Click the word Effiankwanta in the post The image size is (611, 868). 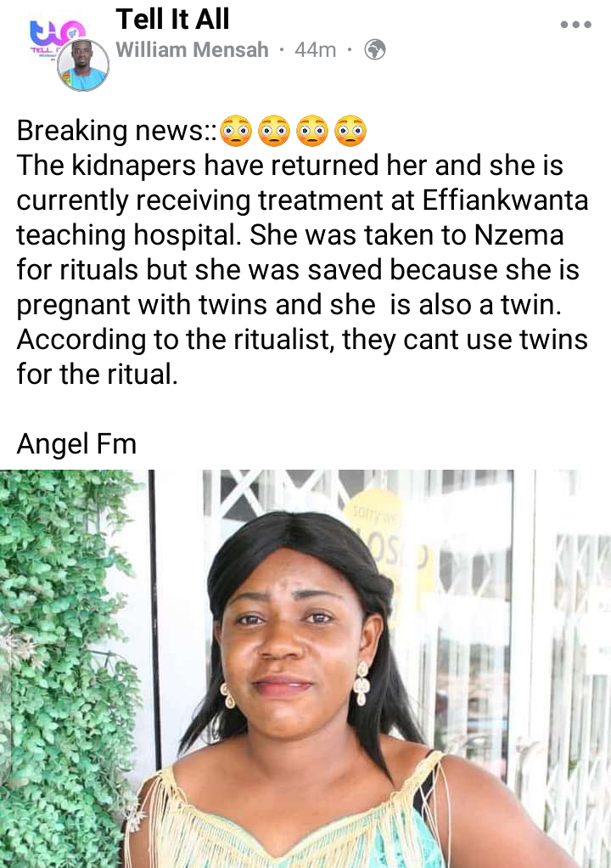coord(506,200)
